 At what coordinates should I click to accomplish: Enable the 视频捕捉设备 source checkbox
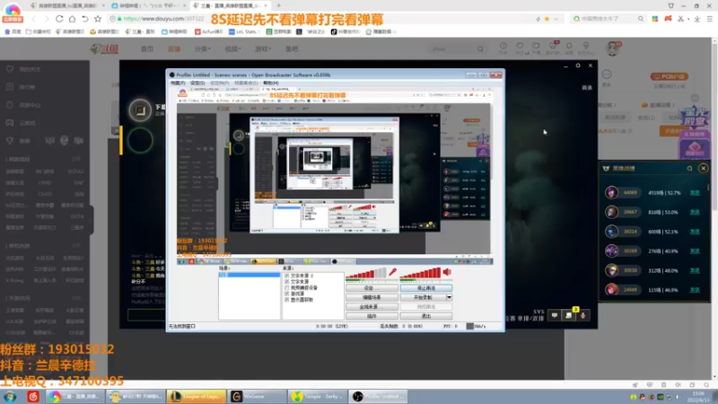tap(286, 287)
